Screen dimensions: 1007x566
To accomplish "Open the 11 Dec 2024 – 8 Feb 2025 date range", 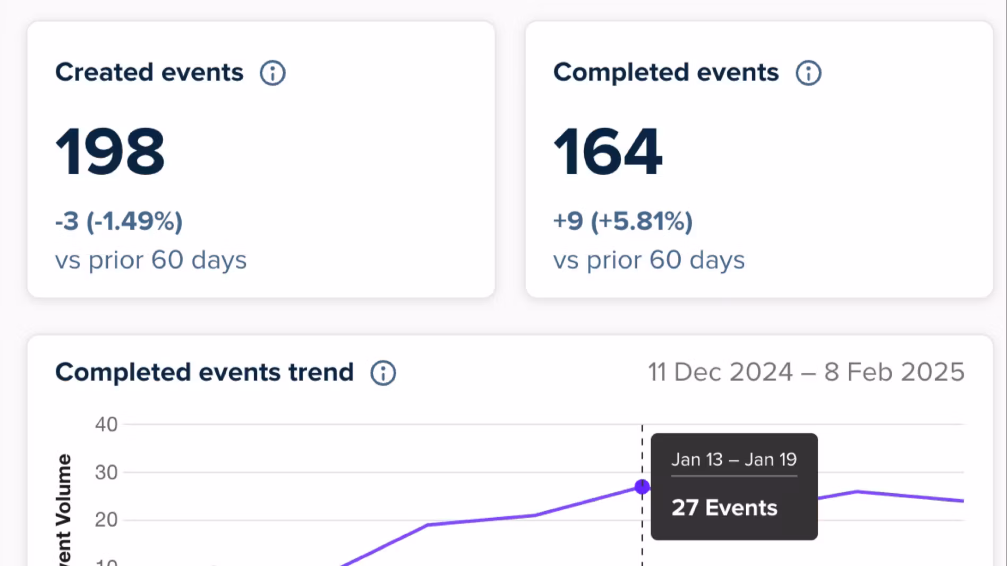I will [x=806, y=372].
